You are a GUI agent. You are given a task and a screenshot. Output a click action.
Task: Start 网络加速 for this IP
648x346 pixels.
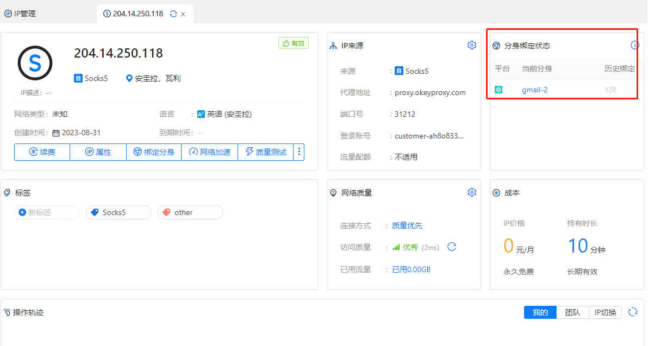click(x=210, y=152)
